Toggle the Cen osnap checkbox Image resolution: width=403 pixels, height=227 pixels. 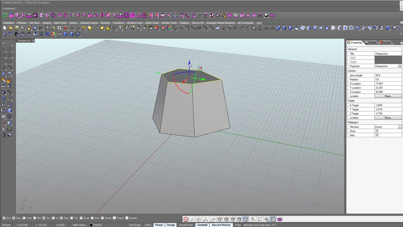pos(44,218)
